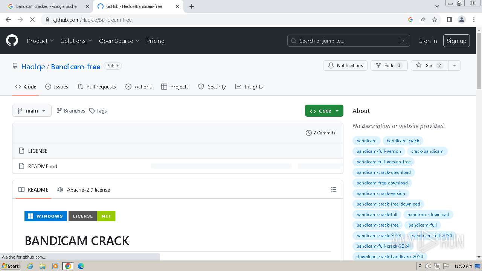The image size is (482, 271).
Task: Click the WINDOWS badge in README
Action: [46, 216]
